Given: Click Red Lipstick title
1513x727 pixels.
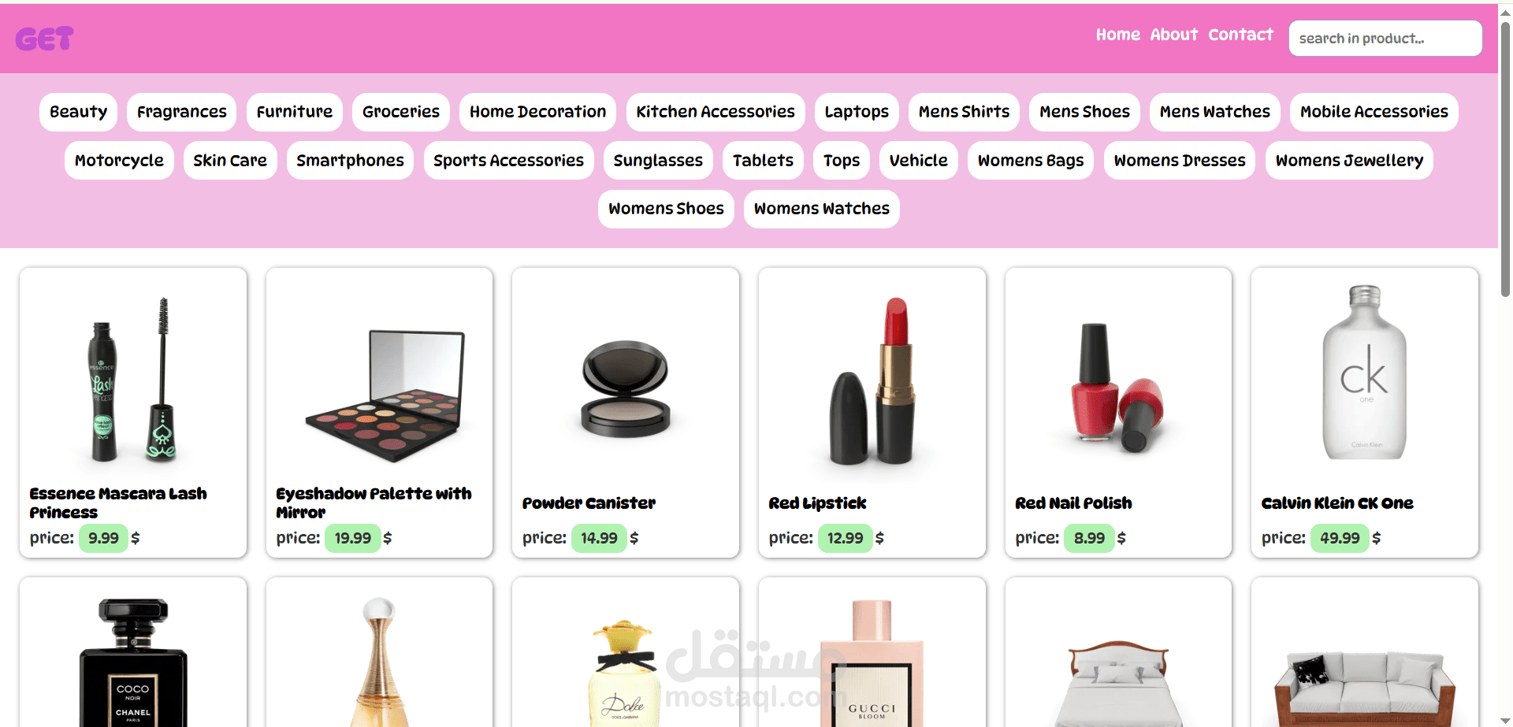Looking at the screenshot, I should (x=817, y=503).
